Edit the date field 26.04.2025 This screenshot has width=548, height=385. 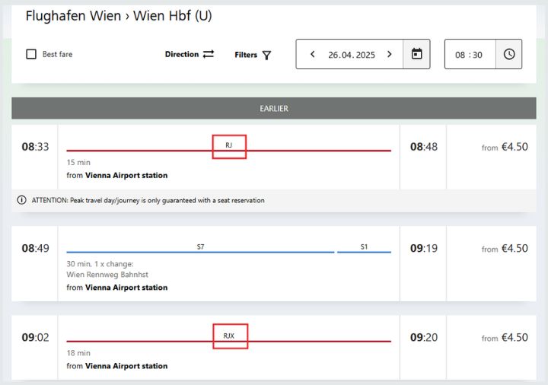click(351, 55)
